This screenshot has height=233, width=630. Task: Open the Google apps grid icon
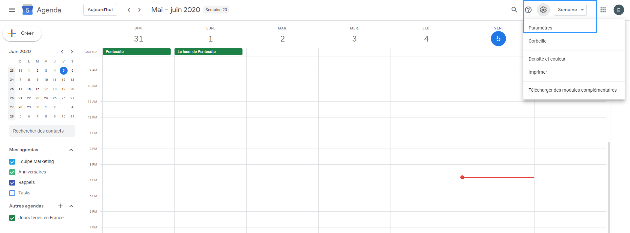tap(603, 10)
